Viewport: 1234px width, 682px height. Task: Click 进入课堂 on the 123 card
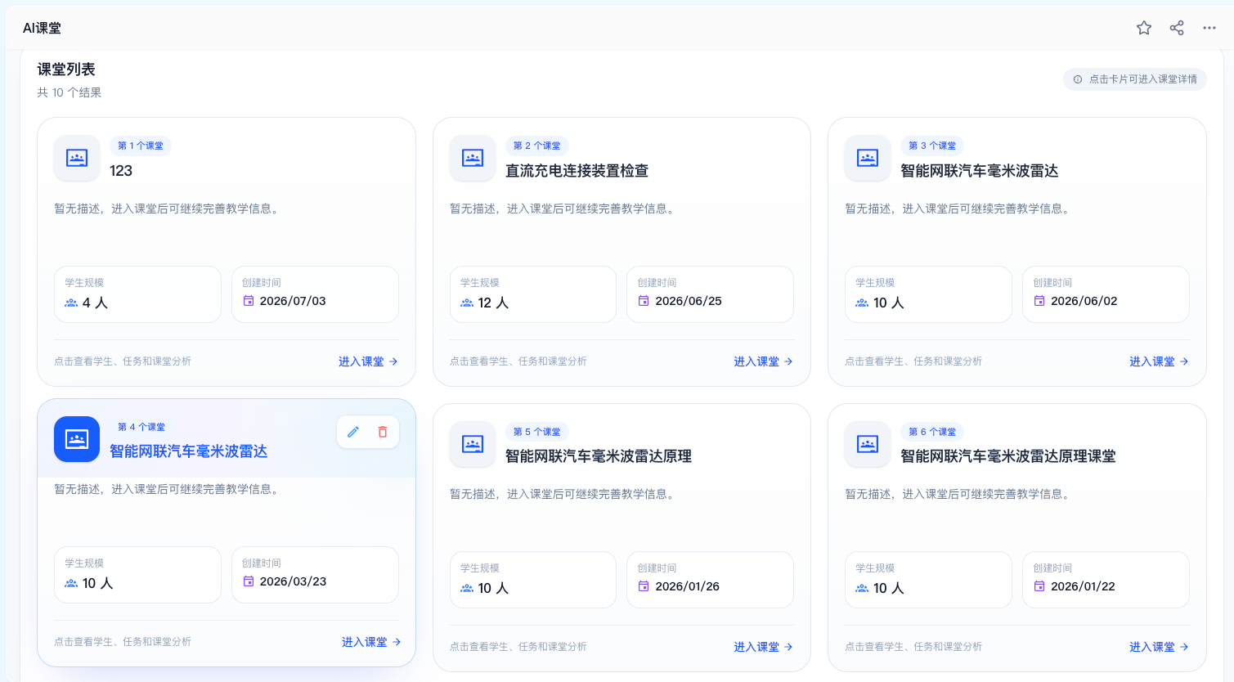[x=368, y=361]
